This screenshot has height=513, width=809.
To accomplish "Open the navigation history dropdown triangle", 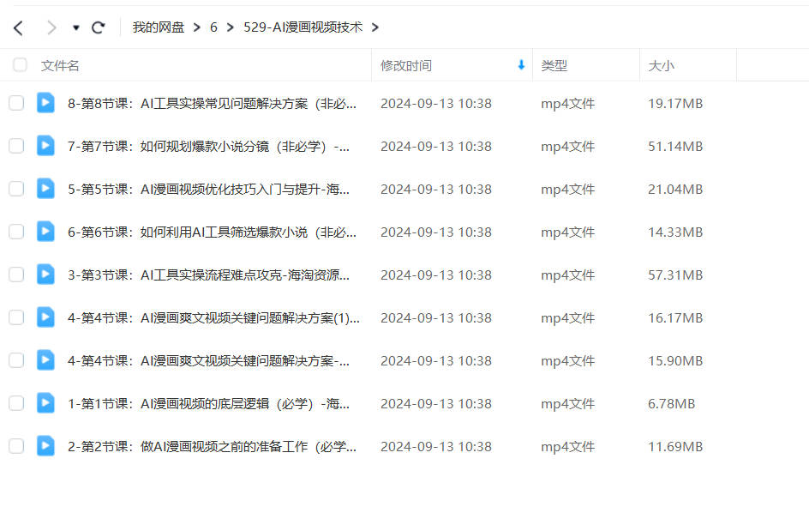I will 75,28.
